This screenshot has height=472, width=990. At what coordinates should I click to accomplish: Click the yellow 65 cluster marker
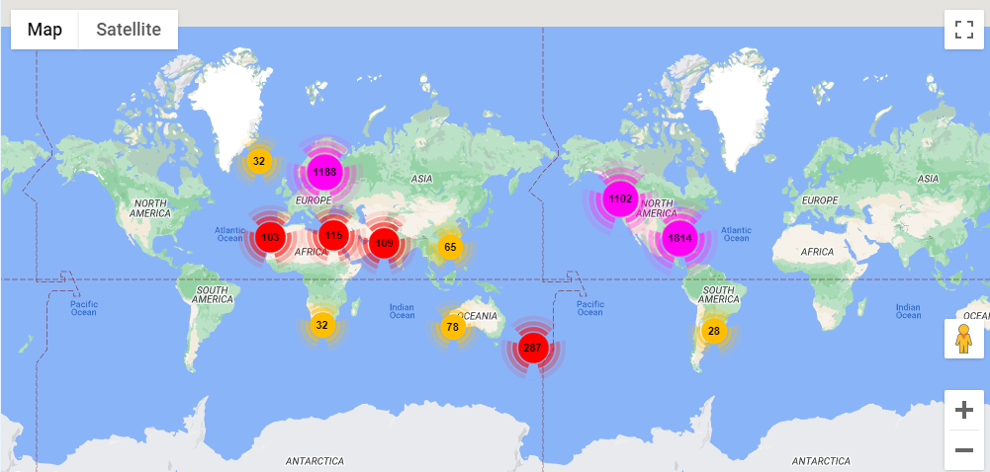(x=450, y=247)
